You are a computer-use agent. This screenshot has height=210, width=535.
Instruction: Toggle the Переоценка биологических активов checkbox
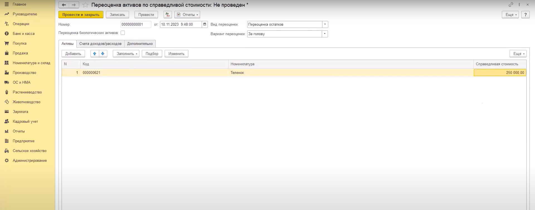click(x=123, y=33)
